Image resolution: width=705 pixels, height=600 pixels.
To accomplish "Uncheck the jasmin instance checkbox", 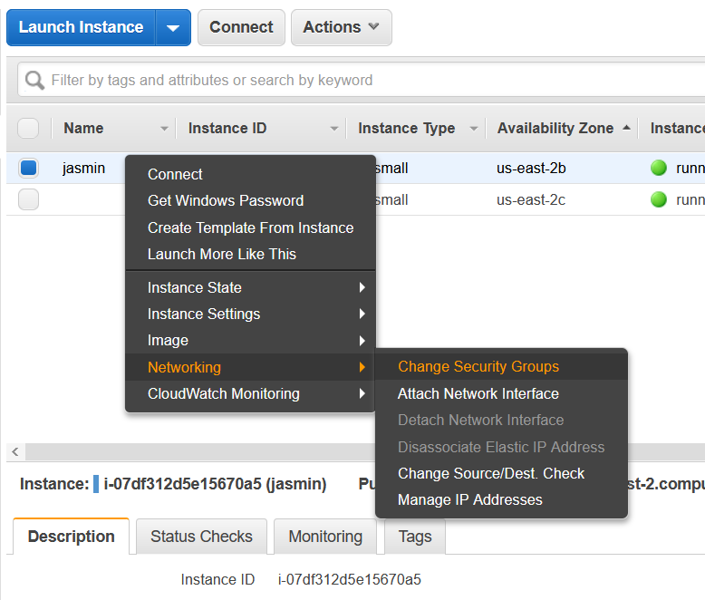I will 29,168.
